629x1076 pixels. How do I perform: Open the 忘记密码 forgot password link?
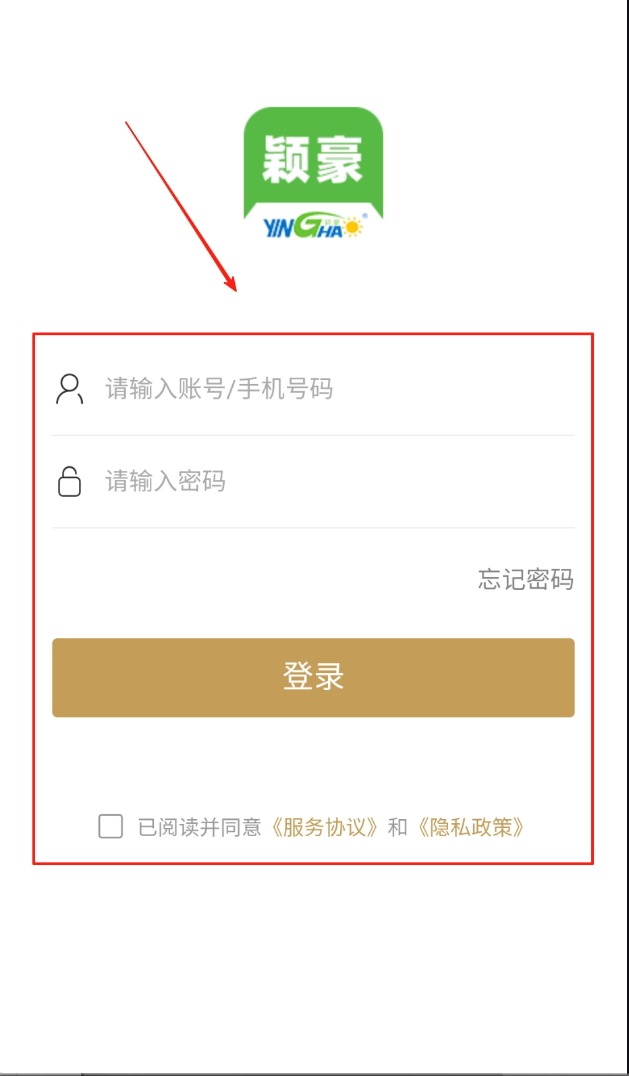coord(526,579)
